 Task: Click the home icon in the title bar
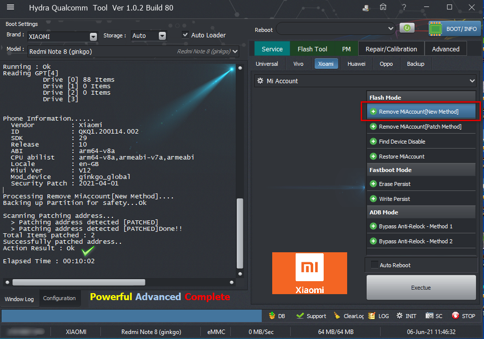383,7
